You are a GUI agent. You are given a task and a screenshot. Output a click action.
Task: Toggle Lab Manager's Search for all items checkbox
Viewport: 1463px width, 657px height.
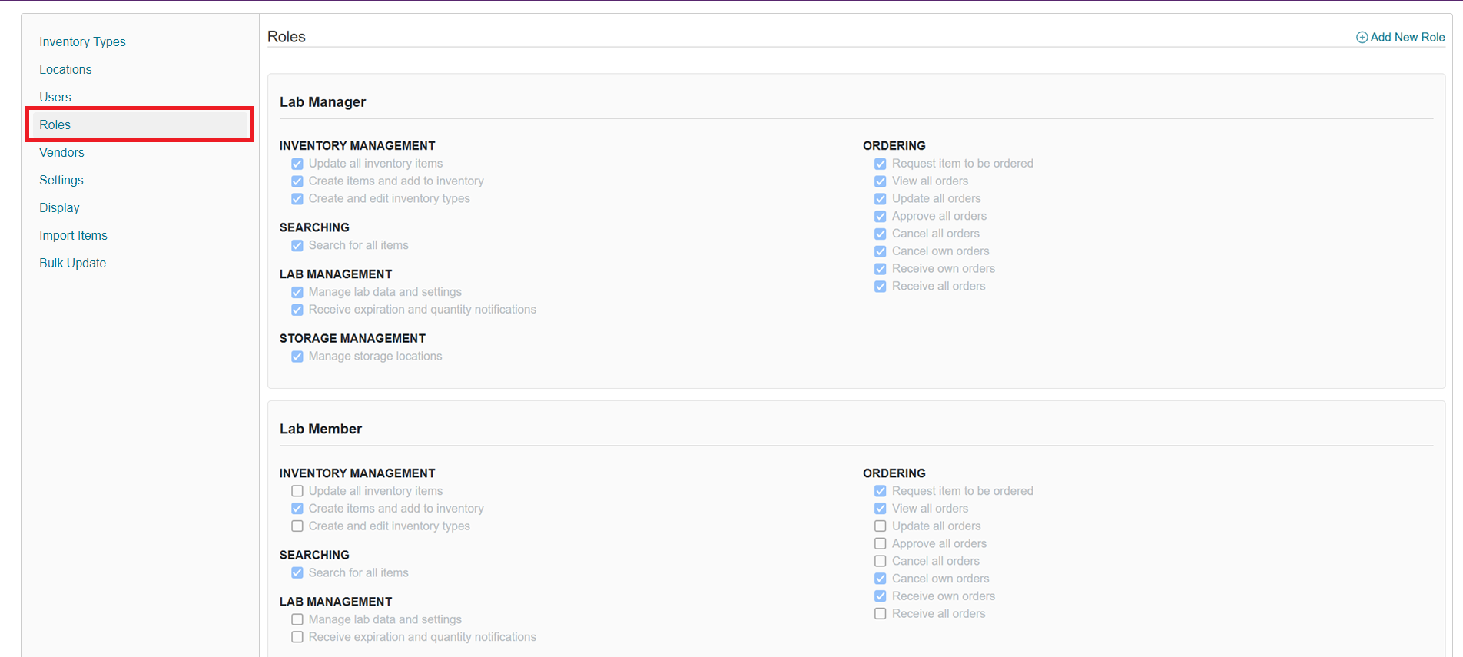click(x=297, y=246)
